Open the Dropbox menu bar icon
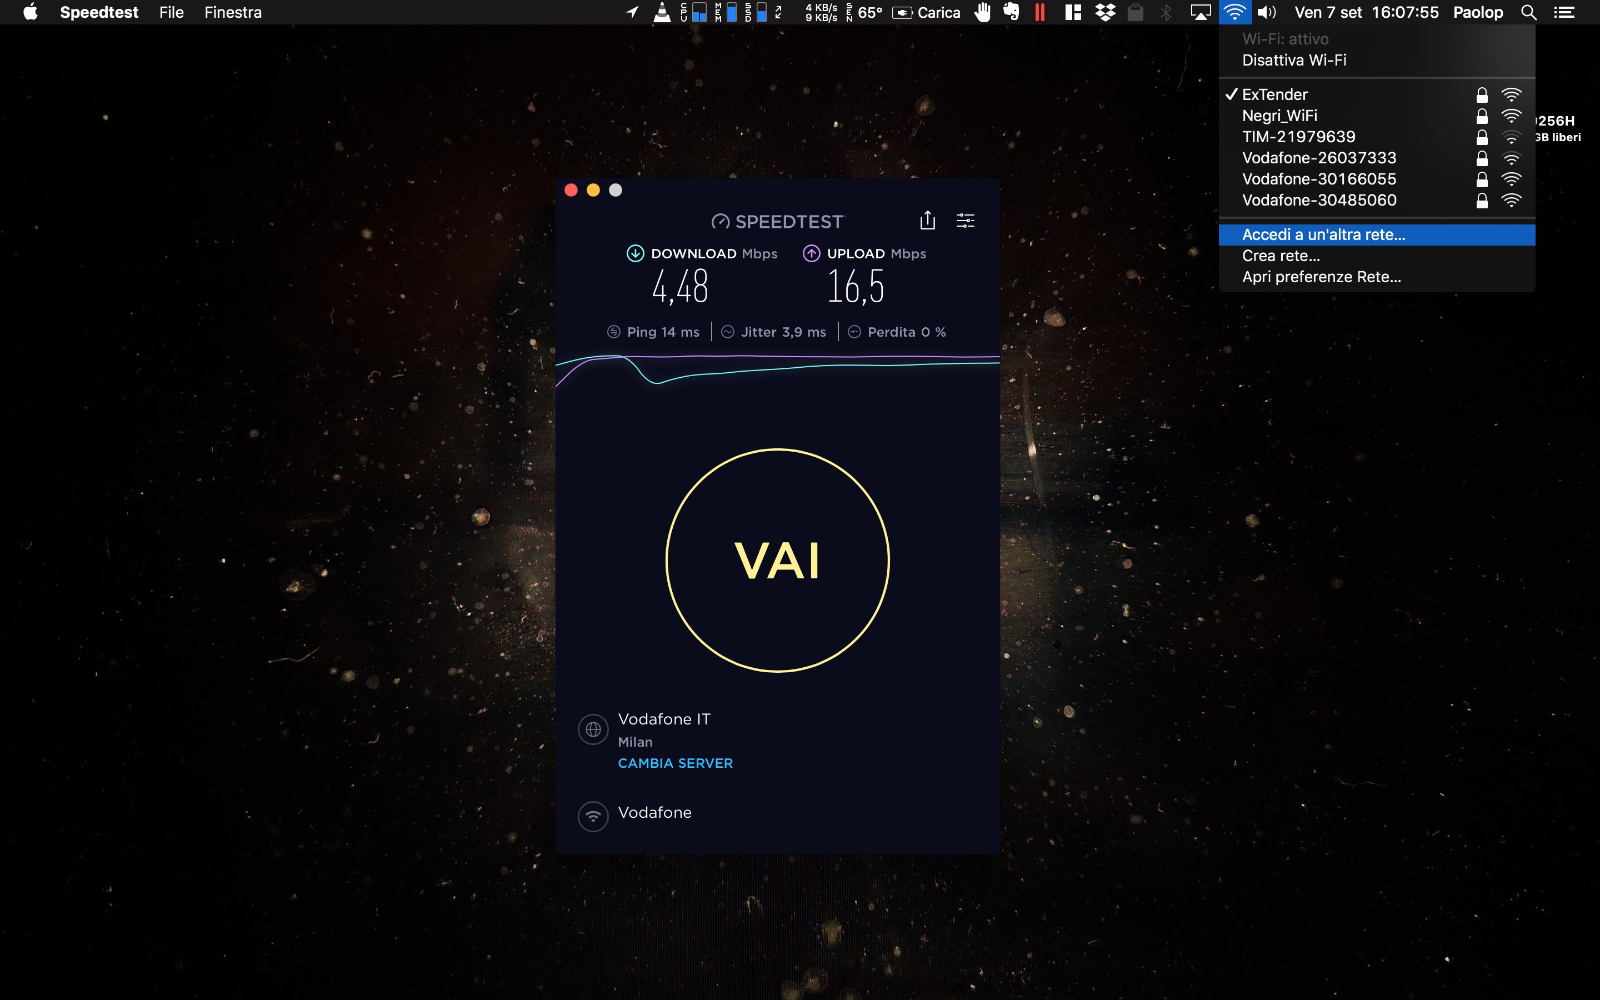The height and width of the screenshot is (1000, 1600). coord(1105,12)
